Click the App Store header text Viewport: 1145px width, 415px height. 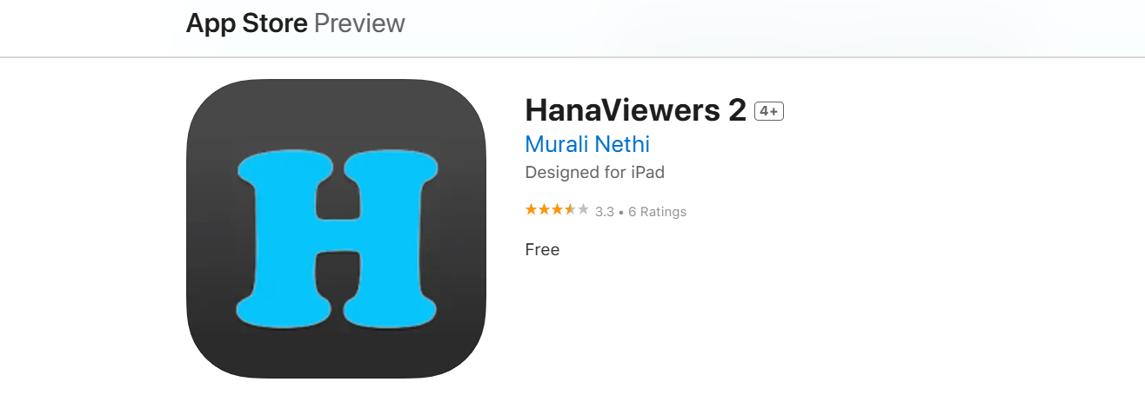tap(246, 23)
